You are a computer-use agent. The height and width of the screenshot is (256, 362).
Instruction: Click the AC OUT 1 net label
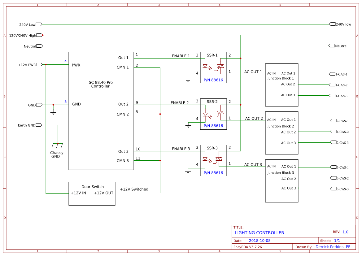[253, 72]
